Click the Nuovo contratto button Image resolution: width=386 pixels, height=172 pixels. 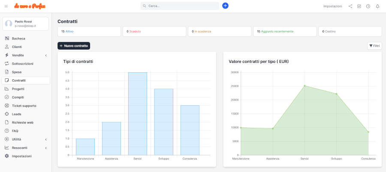(x=74, y=46)
